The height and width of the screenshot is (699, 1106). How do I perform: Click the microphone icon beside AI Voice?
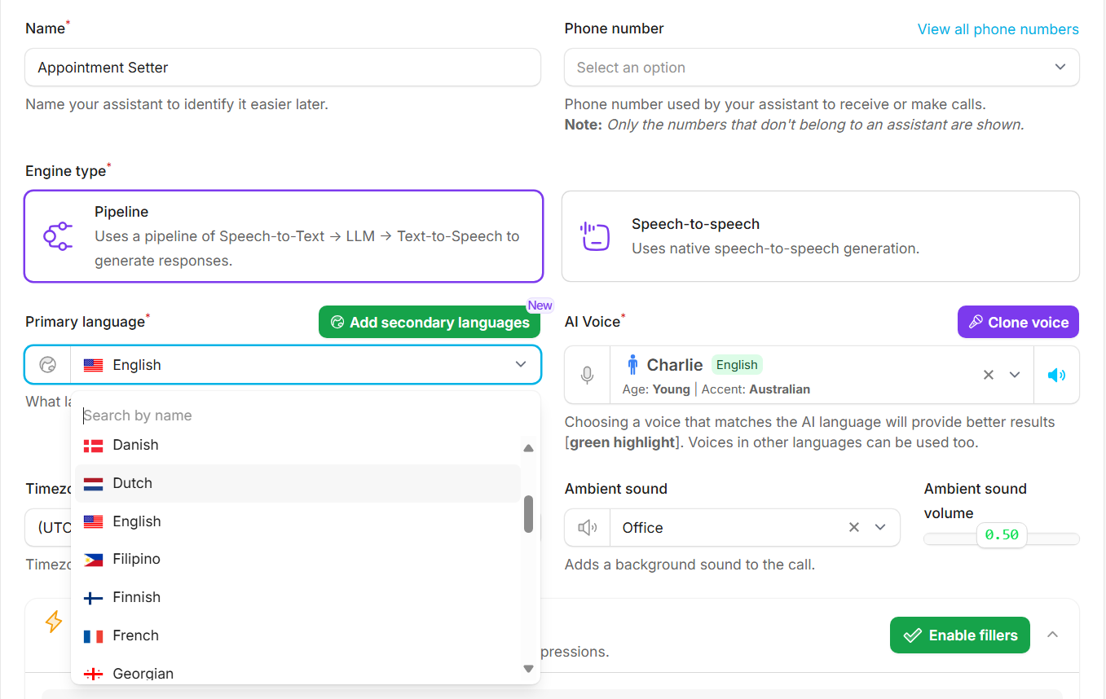(x=587, y=375)
